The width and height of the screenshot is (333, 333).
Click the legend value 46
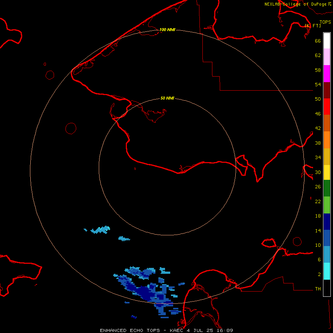(318, 114)
